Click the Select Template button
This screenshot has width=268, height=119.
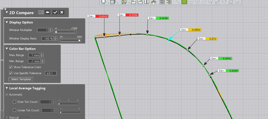tap(21, 79)
